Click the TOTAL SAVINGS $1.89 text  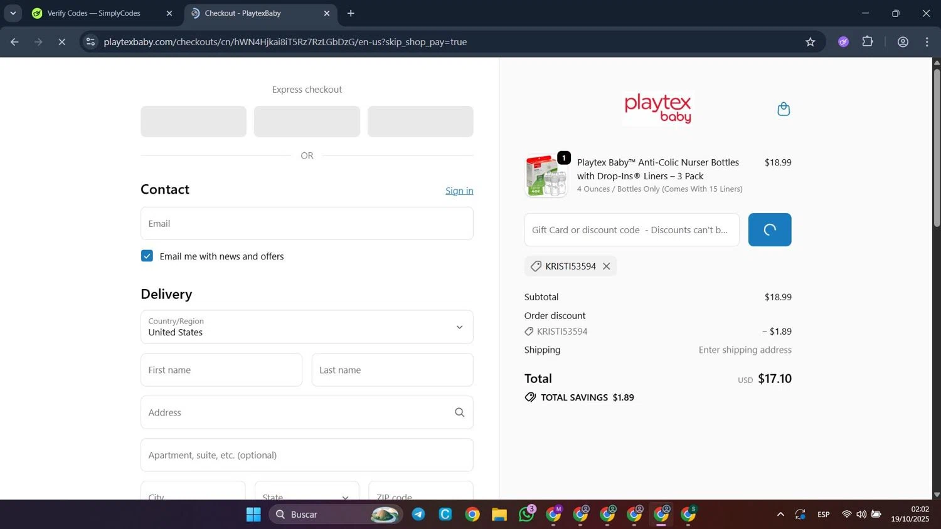click(x=587, y=397)
